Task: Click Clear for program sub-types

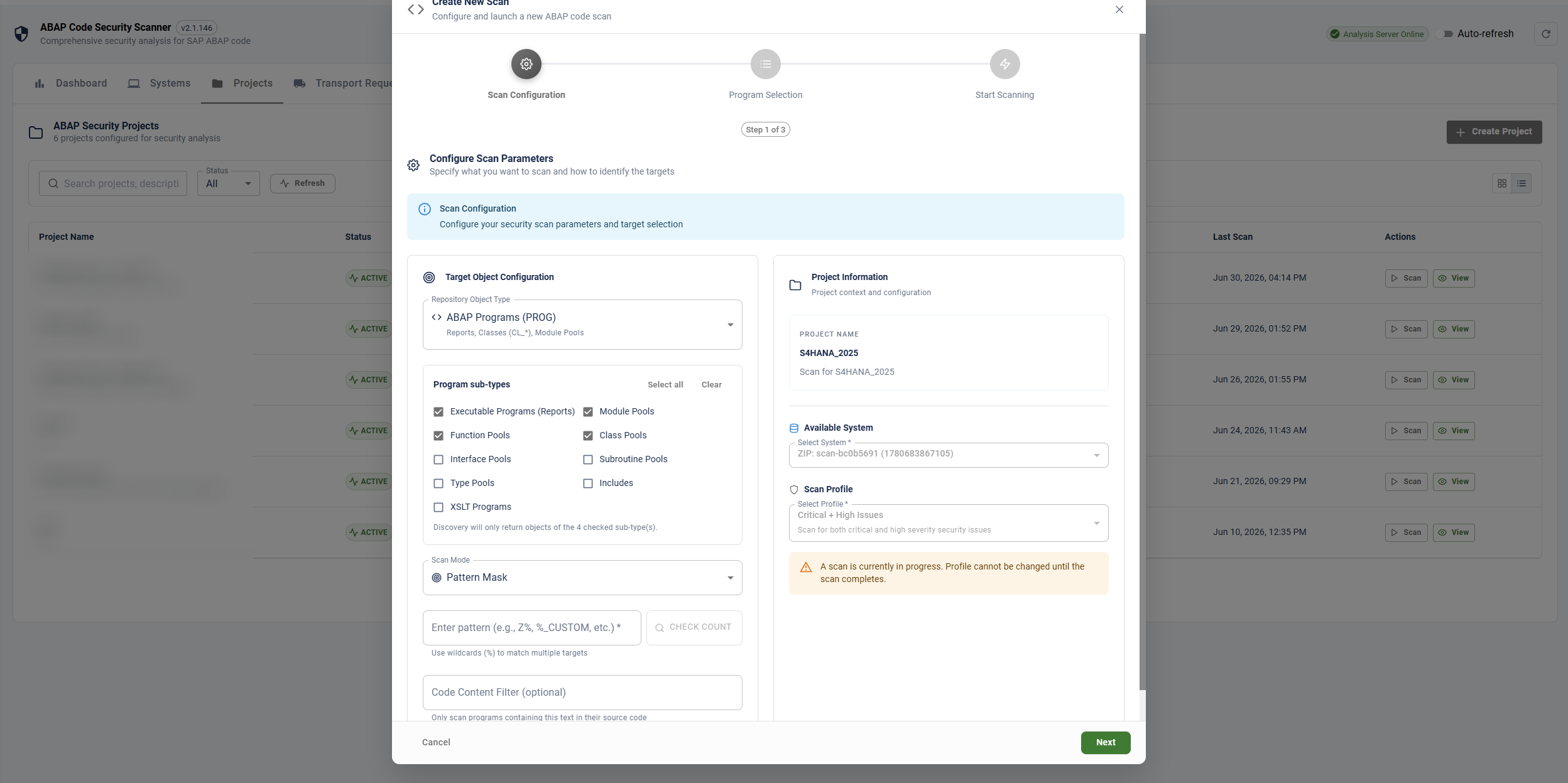Action: pos(711,385)
